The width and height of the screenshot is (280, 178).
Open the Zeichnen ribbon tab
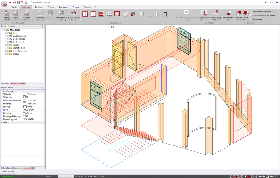point(39,7)
